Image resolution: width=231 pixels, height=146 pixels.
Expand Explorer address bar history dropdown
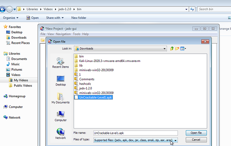click(186, 9)
